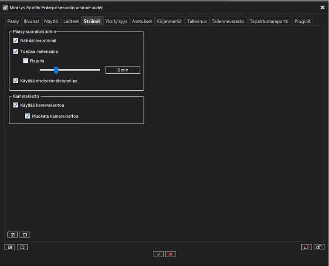The width and height of the screenshot is (329, 266).
Task: Close the role properties dialog
Action: (x=322, y=7)
